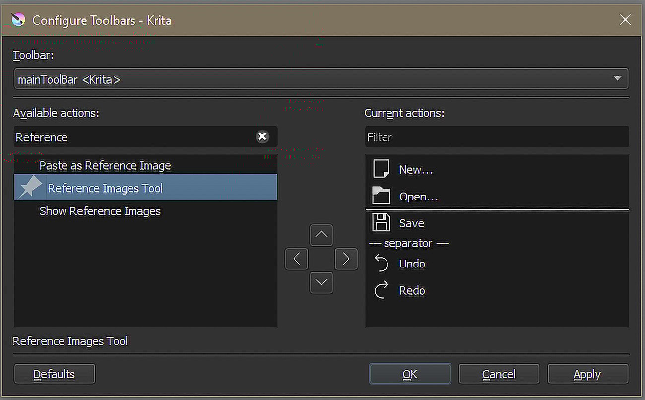Image resolution: width=645 pixels, height=400 pixels.
Task: Open the mainToolBar <Krita> toolbar dropdown
Action: pyautogui.click(x=321, y=79)
